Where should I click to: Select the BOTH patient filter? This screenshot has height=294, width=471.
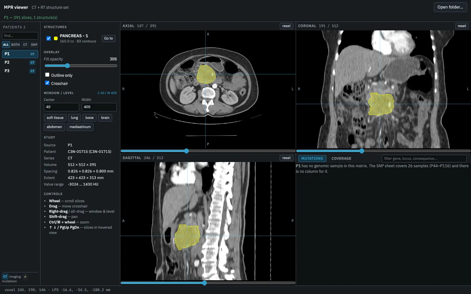pos(16,45)
